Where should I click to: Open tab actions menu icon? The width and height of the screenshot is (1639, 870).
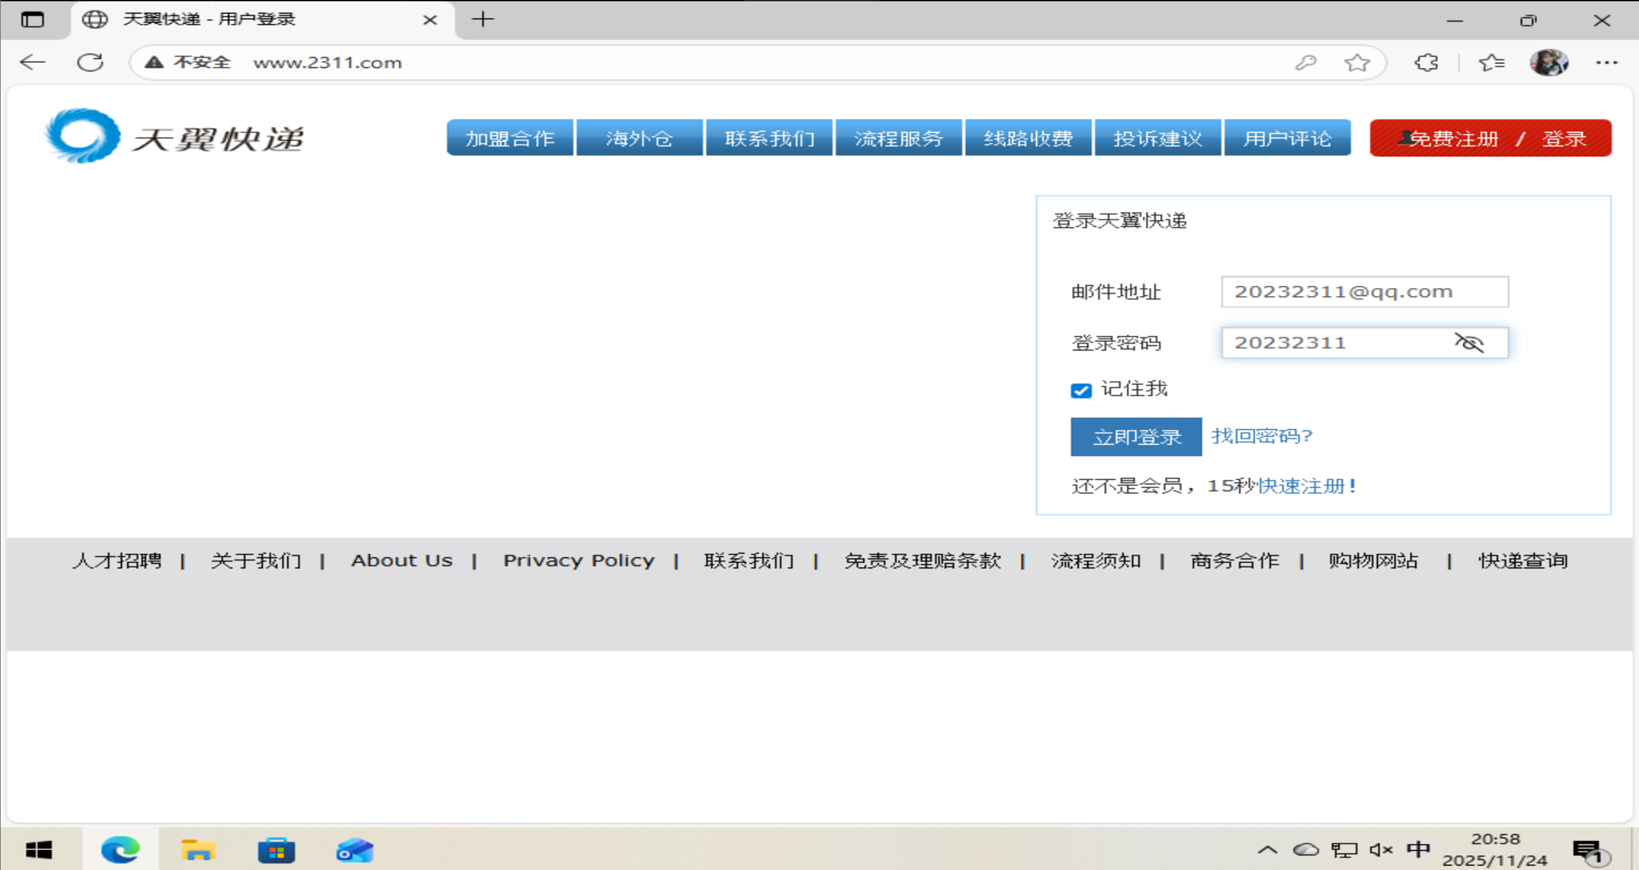coord(33,19)
